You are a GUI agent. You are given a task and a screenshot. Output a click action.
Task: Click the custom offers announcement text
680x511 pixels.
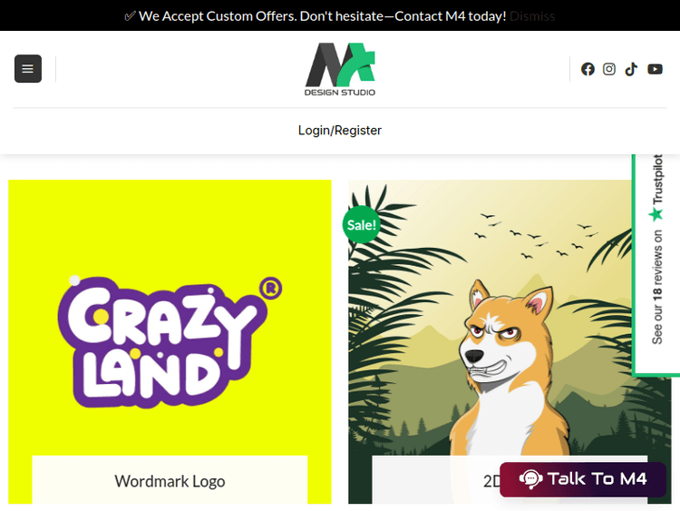pyautogui.click(x=323, y=16)
